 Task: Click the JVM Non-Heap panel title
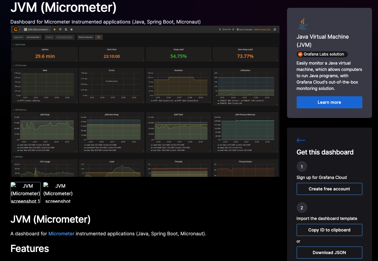pyautogui.click(x=112, y=115)
